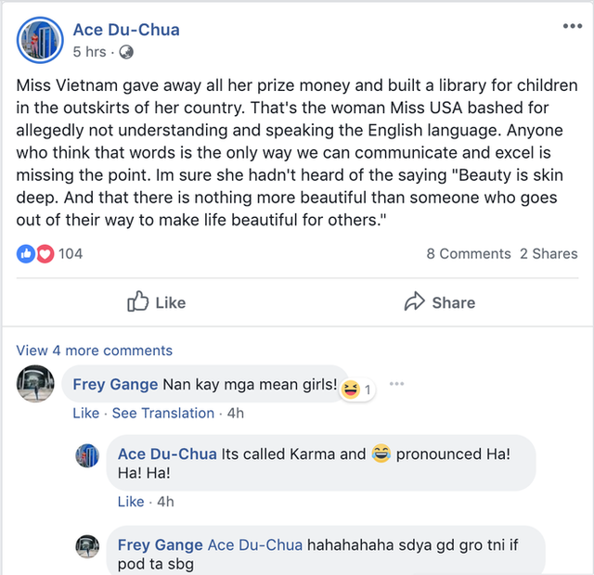Open the 8 Comments link
Viewport: 594px width, 575px height.
(x=469, y=253)
